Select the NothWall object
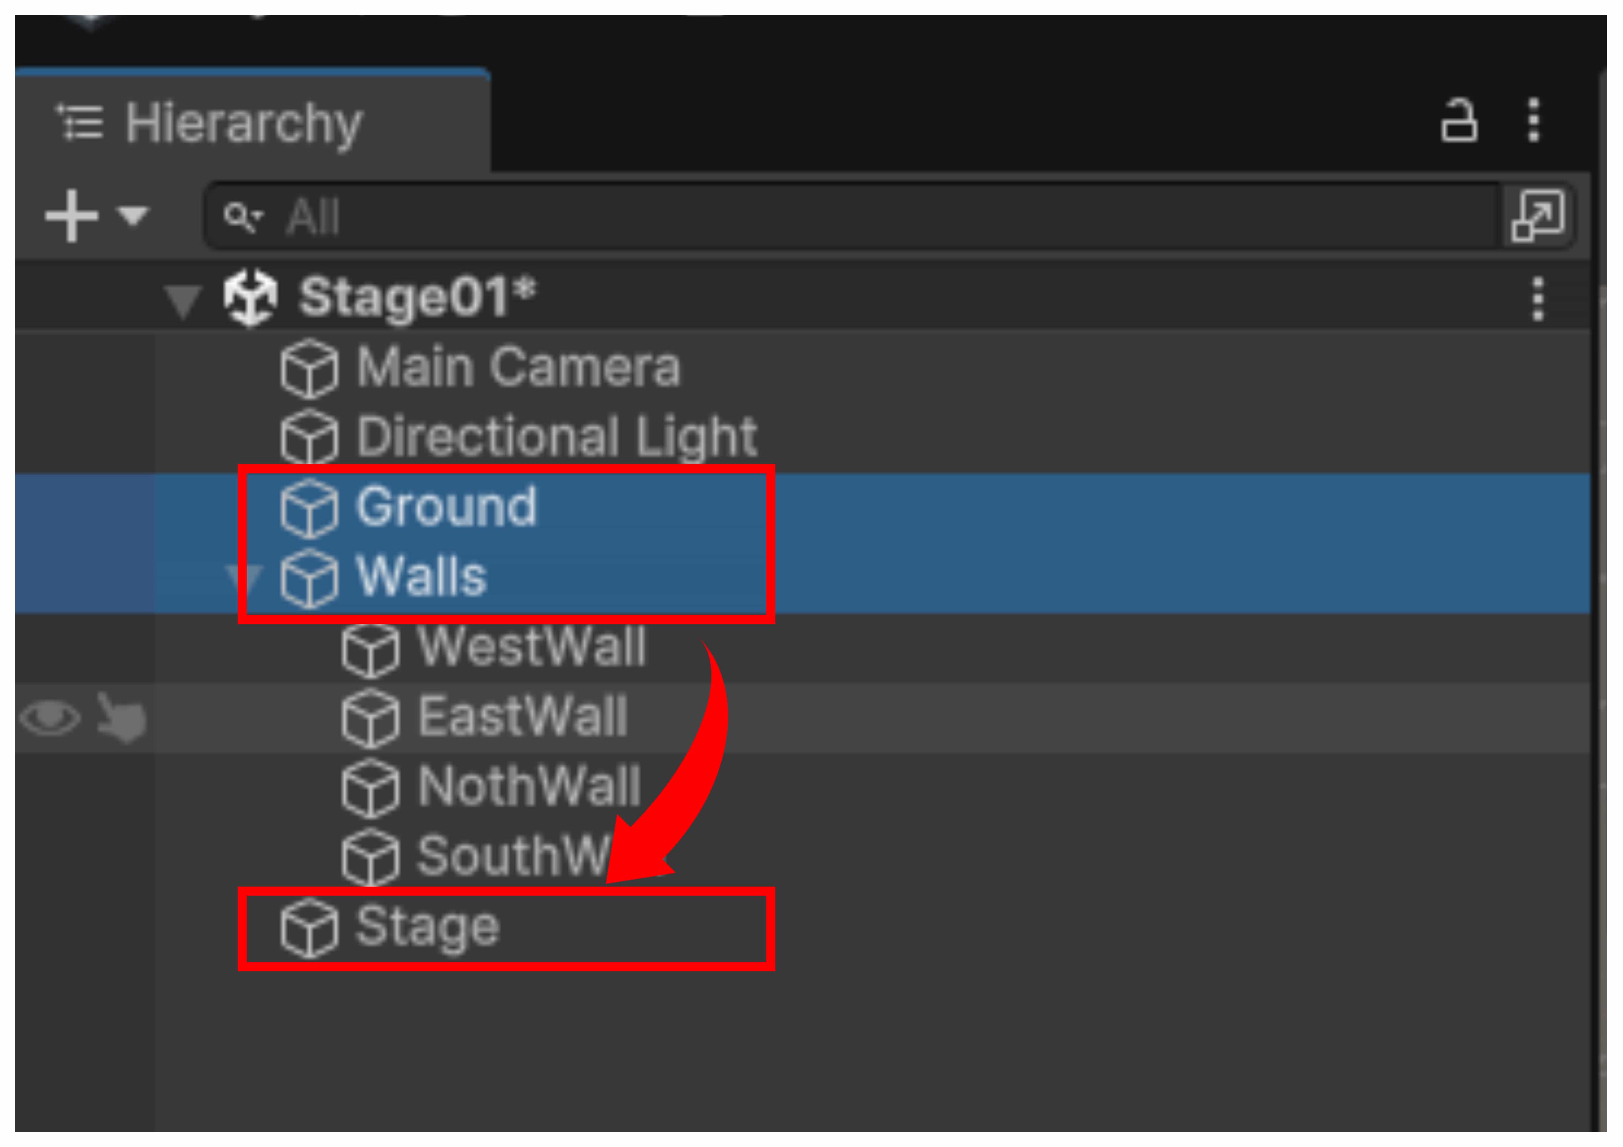The image size is (1623, 1147). pyautogui.click(x=529, y=787)
